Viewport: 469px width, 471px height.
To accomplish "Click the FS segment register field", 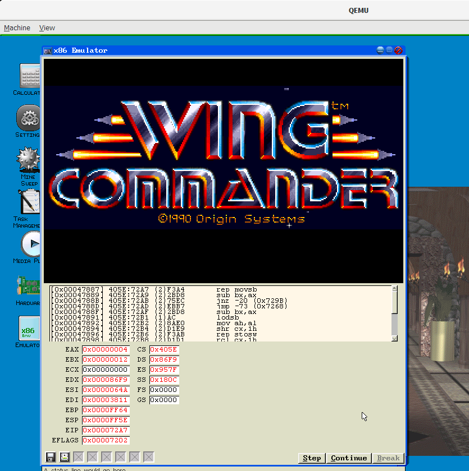I will (164, 390).
